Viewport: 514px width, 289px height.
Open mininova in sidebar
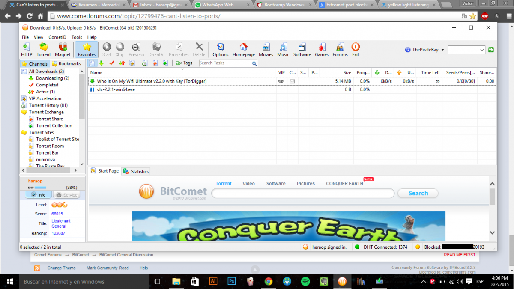tap(45, 159)
